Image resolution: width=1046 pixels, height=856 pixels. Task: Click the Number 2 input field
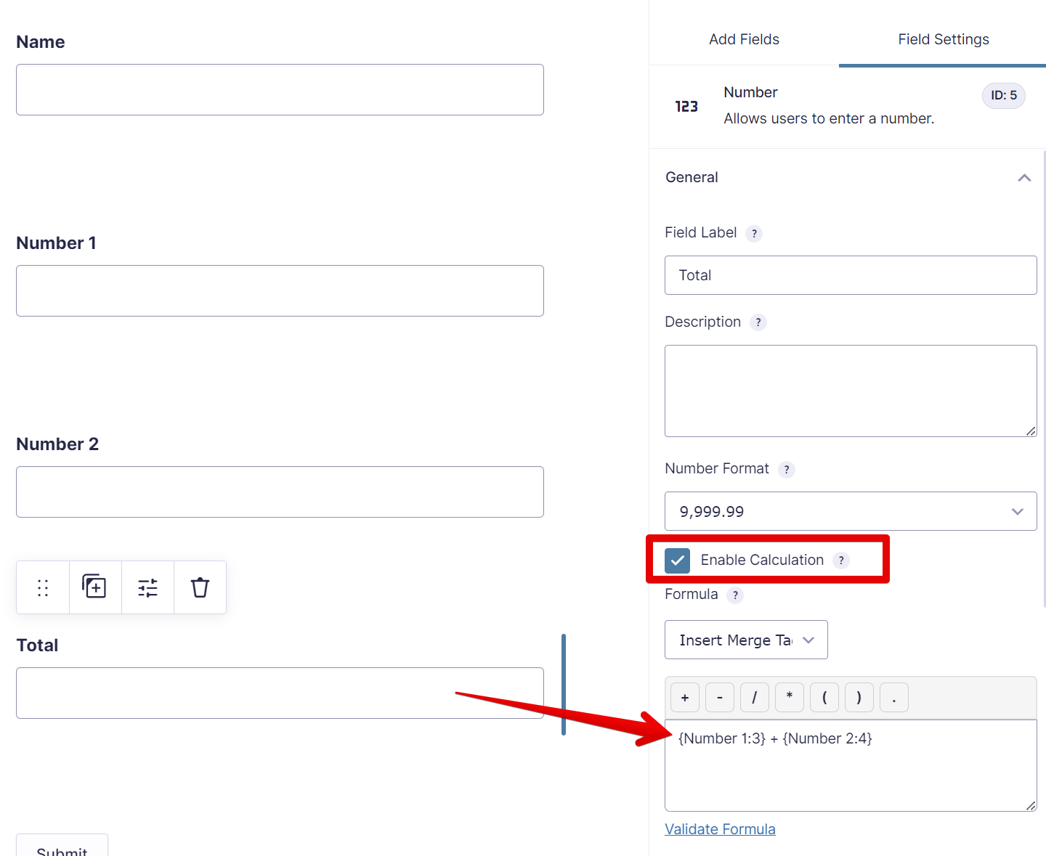tap(280, 492)
